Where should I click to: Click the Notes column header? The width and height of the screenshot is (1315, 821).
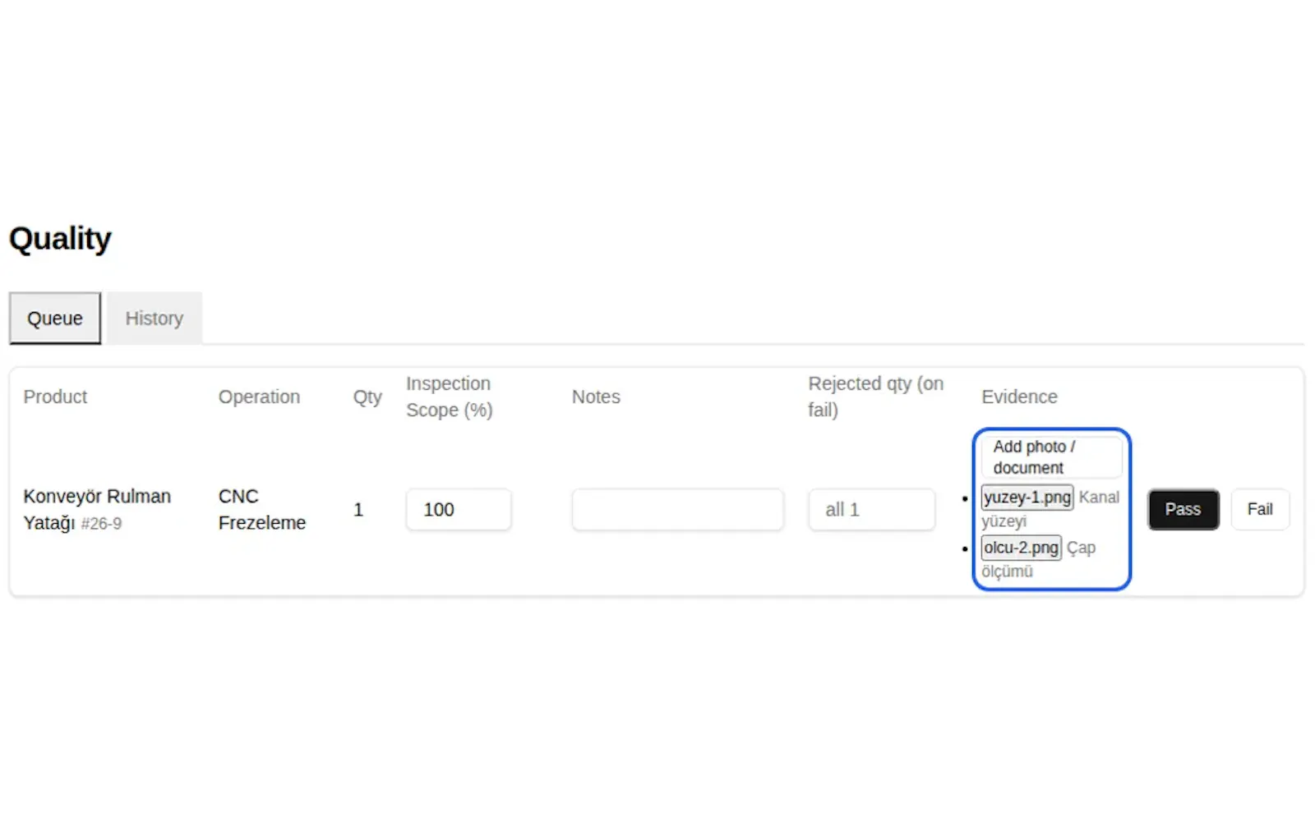click(596, 397)
